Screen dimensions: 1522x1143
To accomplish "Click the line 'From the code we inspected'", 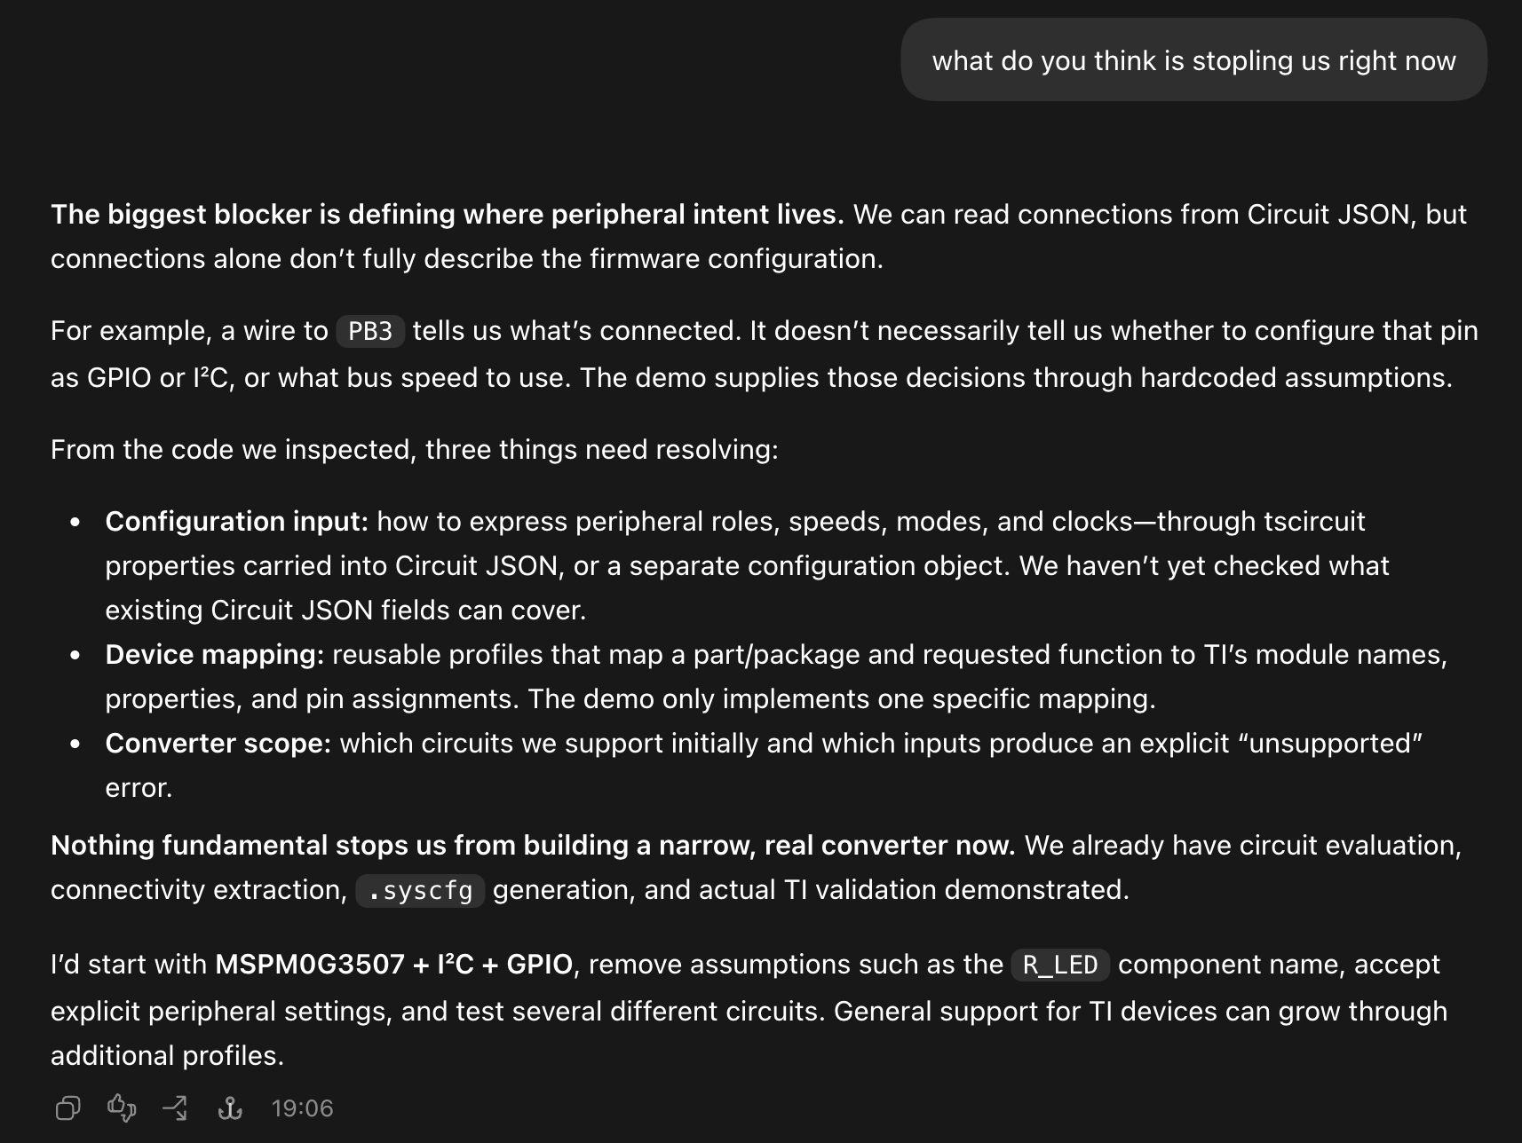I will [x=414, y=449].
